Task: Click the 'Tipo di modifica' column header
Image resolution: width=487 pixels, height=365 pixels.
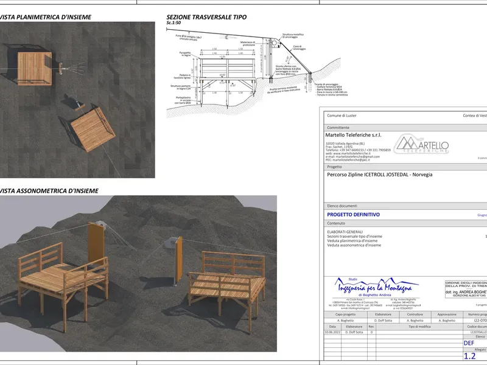Action: coord(419,327)
